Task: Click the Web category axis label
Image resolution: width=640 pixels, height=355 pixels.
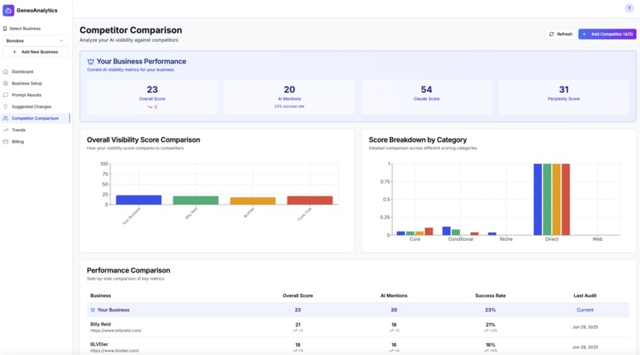Action: point(597,239)
